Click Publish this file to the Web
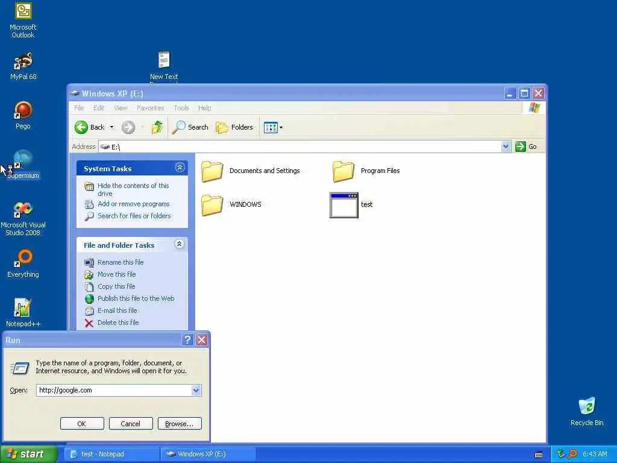This screenshot has height=463, width=617. (136, 298)
